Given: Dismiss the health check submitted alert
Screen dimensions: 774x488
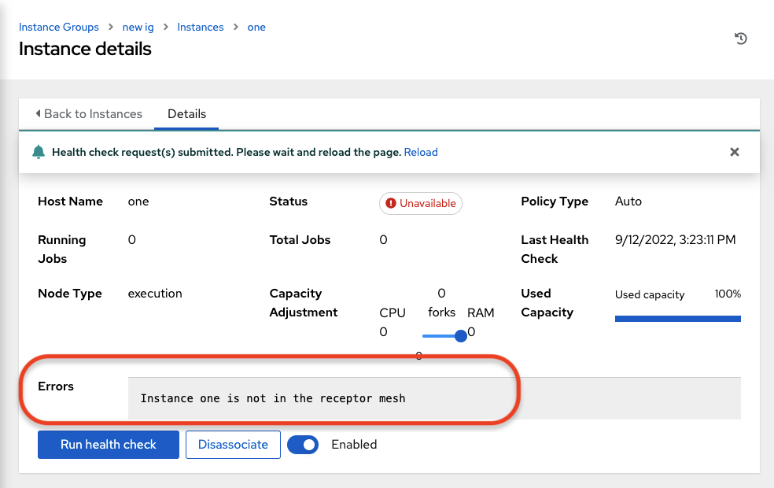Looking at the screenshot, I should click(734, 152).
